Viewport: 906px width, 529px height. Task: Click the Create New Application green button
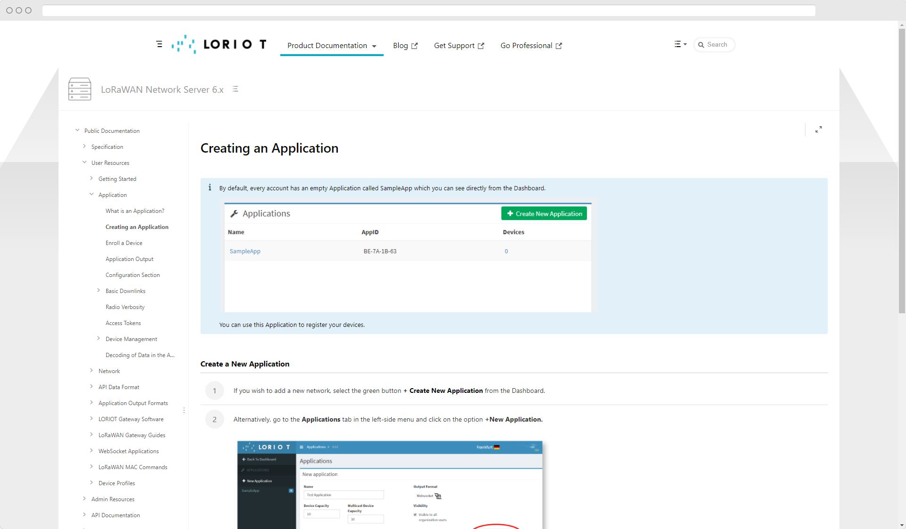click(544, 213)
